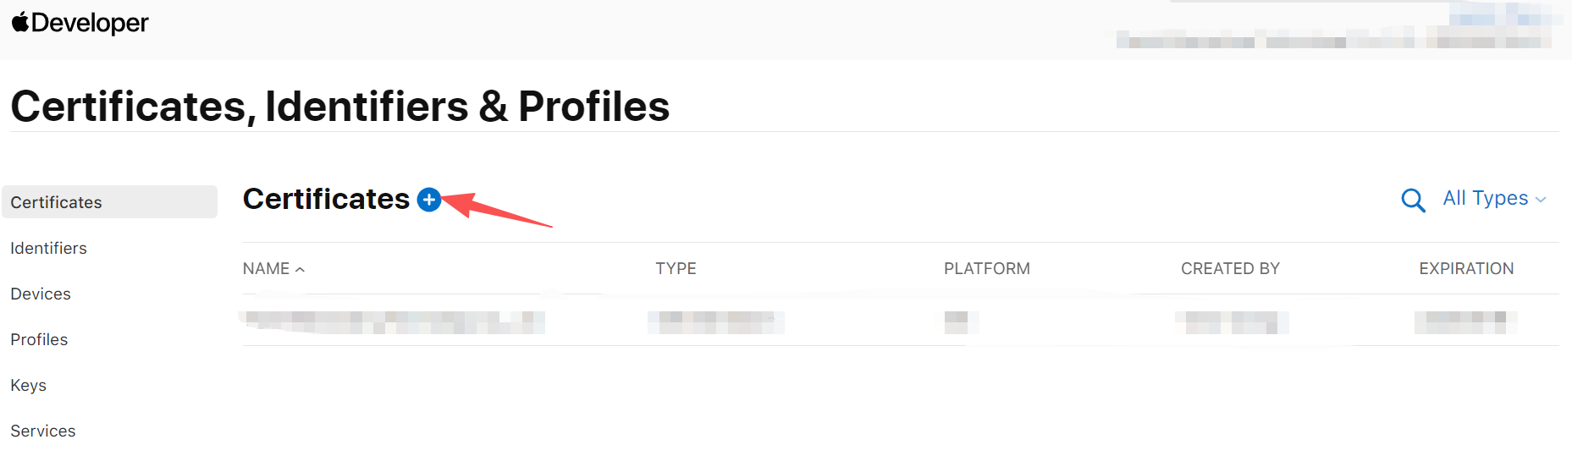Open Profiles in the sidebar
This screenshot has width=1572, height=467.
(39, 339)
